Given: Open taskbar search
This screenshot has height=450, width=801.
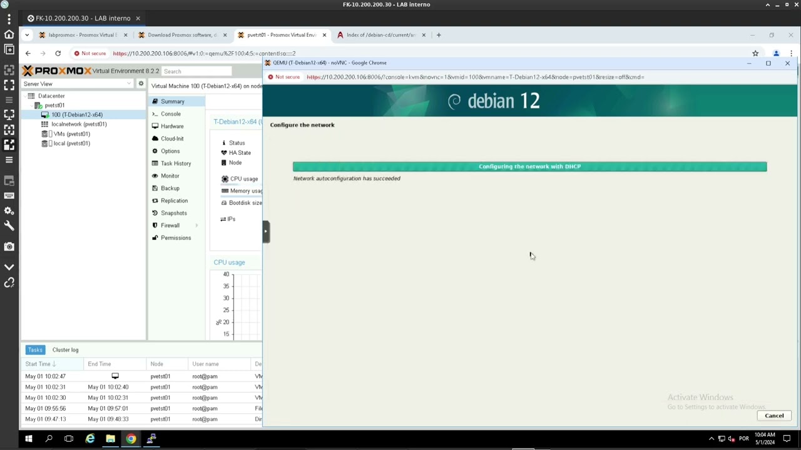Looking at the screenshot, I should coord(49,439).
